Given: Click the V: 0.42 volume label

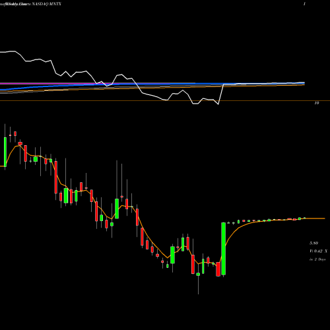Looking at the screenshot, I should tap(318, 251).
